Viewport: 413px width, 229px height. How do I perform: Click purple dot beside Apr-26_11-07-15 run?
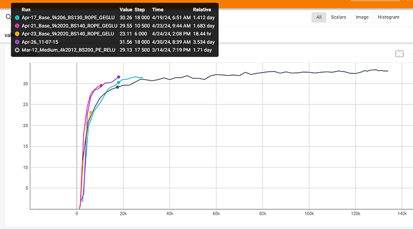pyautogui.click(x=17, y=42)
